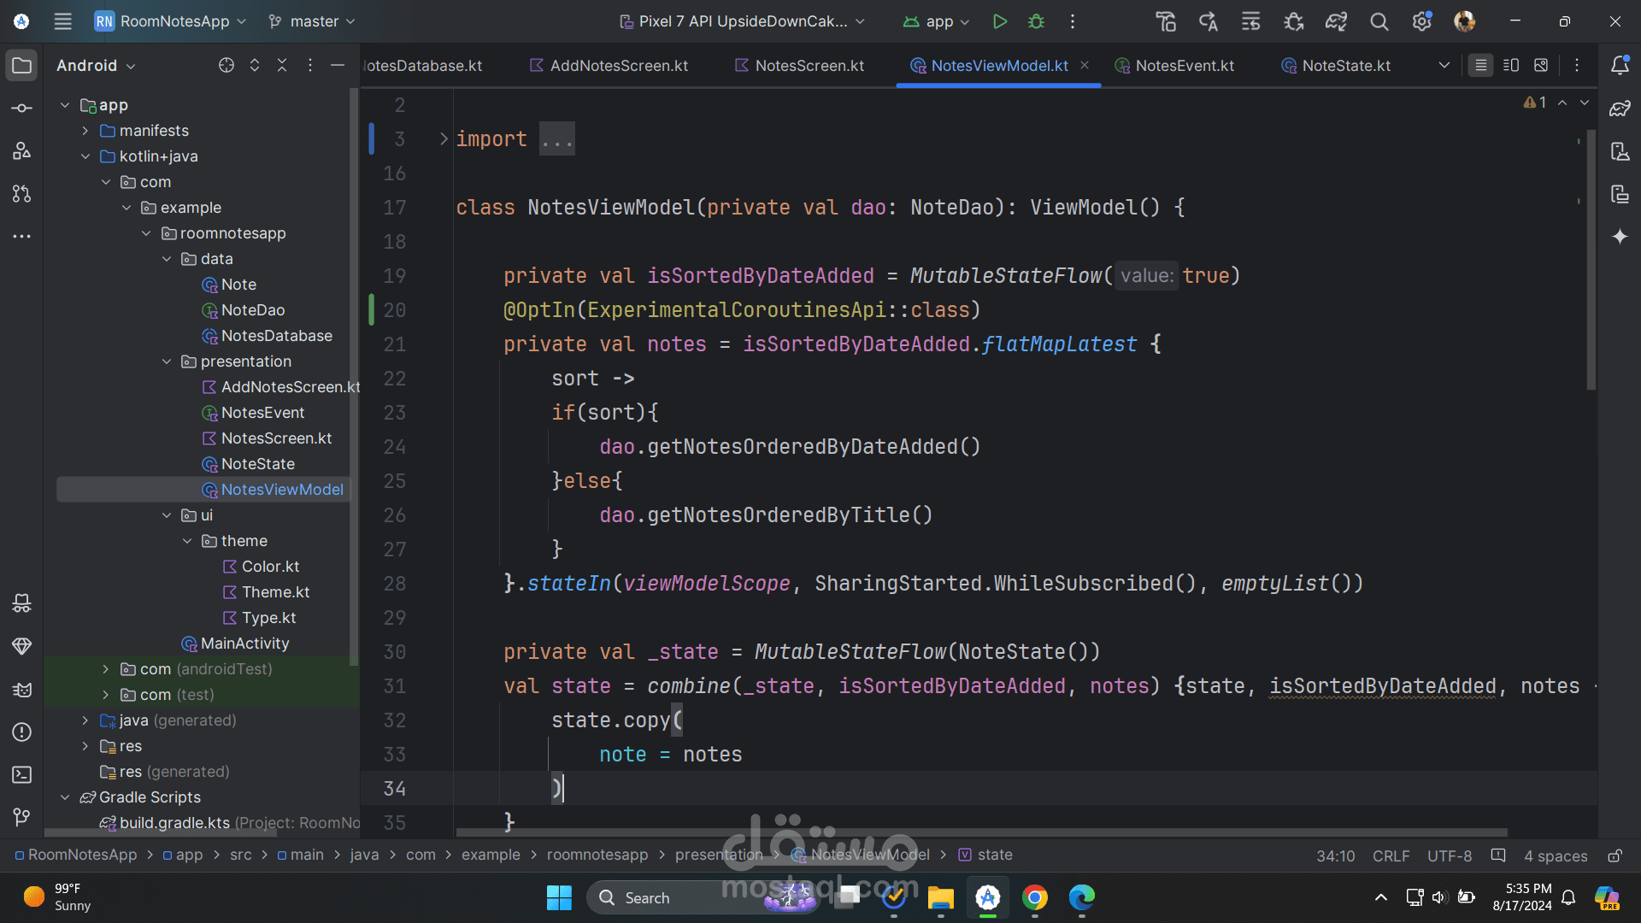Open Search Everywhere magnifier icon
1641x923 pixels.
[1379, 21]
